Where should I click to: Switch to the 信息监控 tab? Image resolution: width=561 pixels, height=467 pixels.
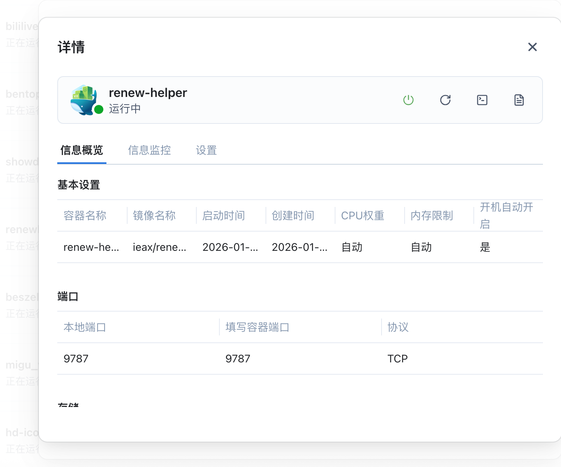point(149,150)
